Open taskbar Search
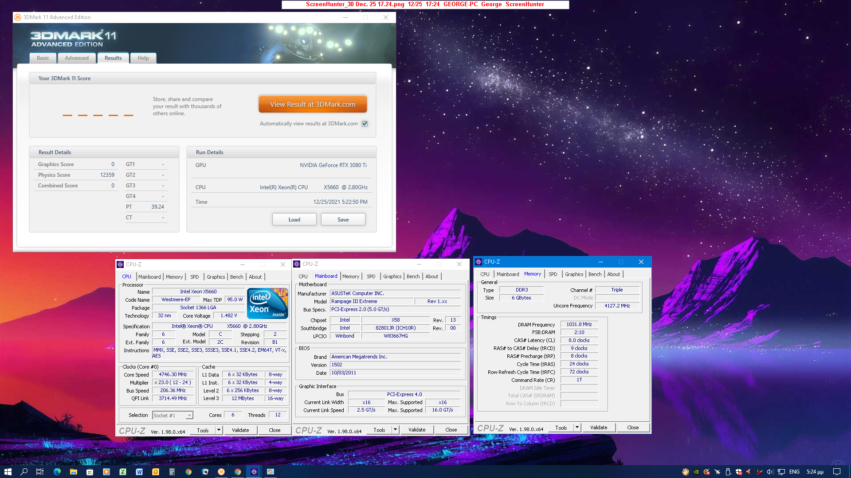The image size is (851, 478). (24, 472)
